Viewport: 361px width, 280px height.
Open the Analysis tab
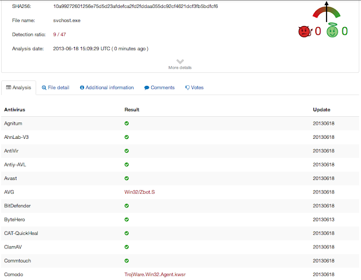point(19,88)
